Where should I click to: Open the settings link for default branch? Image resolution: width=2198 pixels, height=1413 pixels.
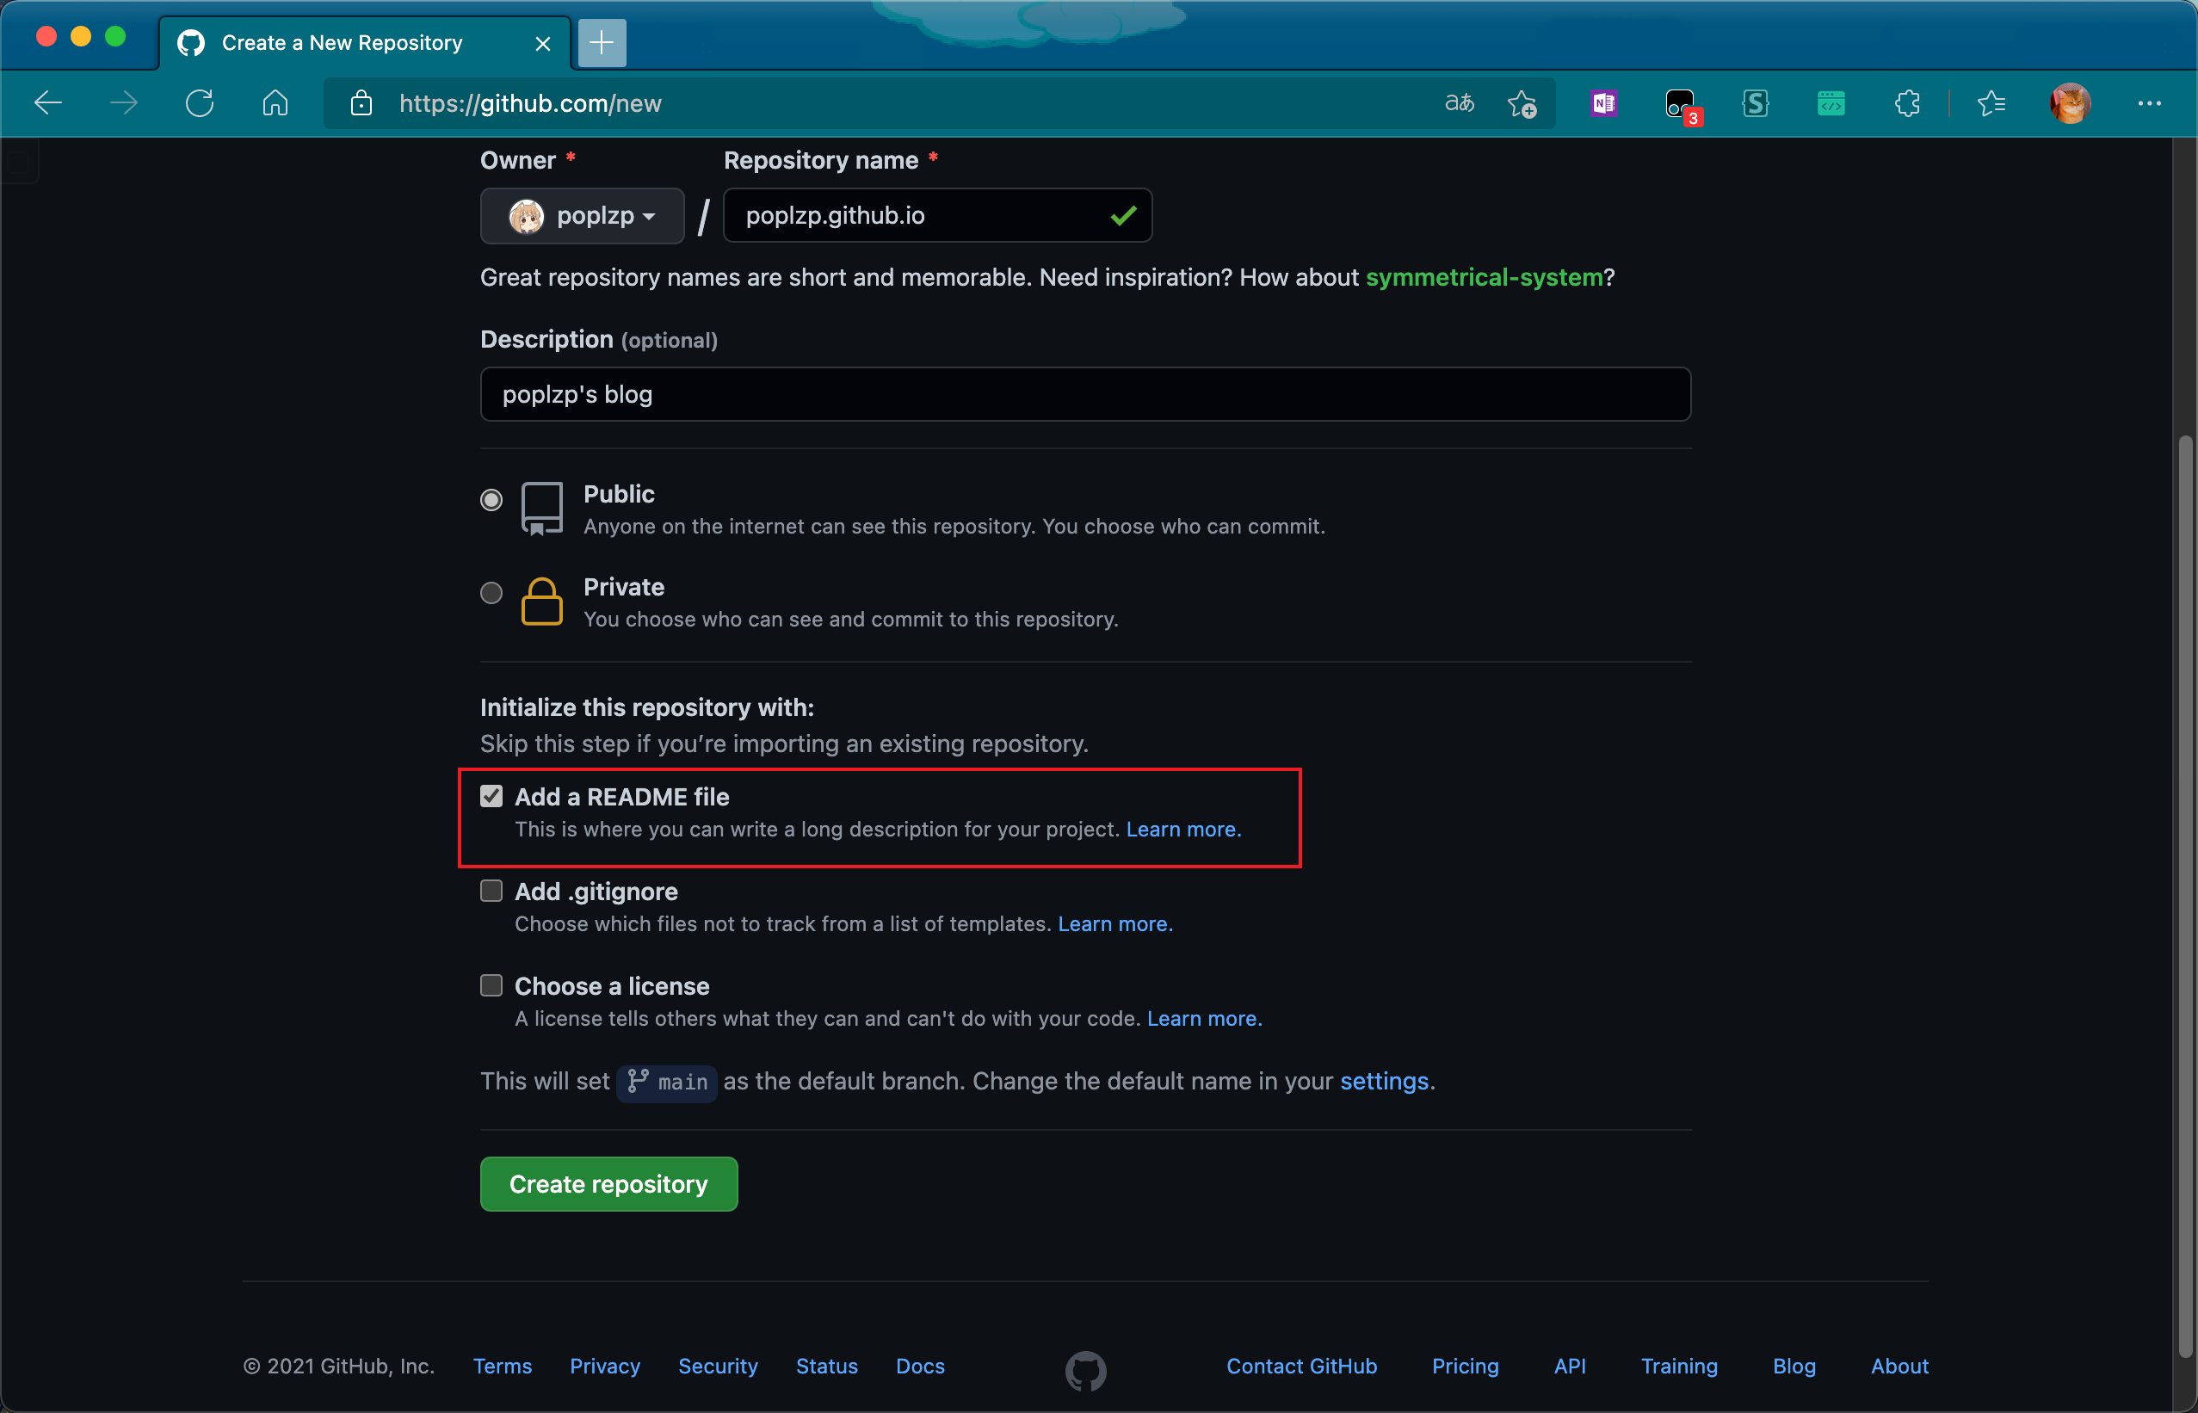(x=1383, y=1081)
